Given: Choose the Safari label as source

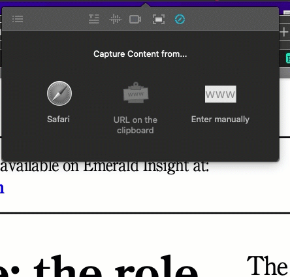Looking at the screenshot, I should (58, 120).
